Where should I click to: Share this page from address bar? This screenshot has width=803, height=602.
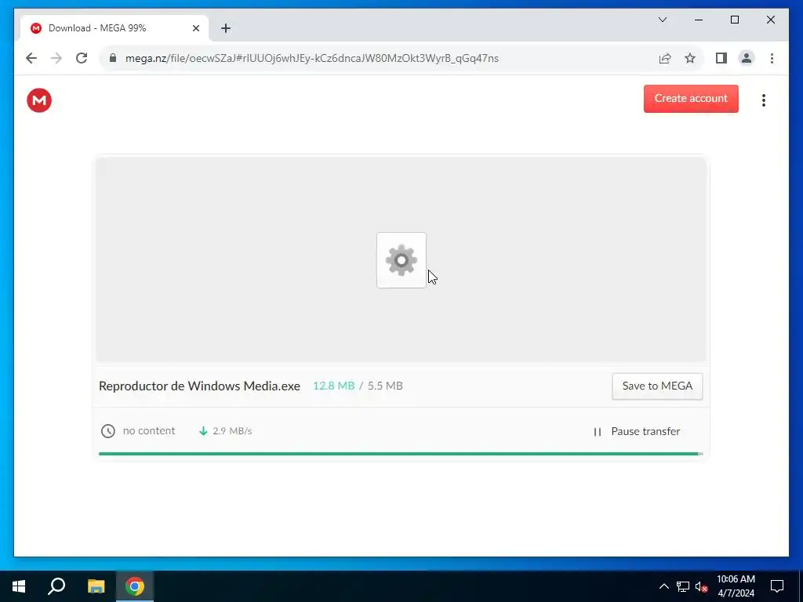(665, 58)
